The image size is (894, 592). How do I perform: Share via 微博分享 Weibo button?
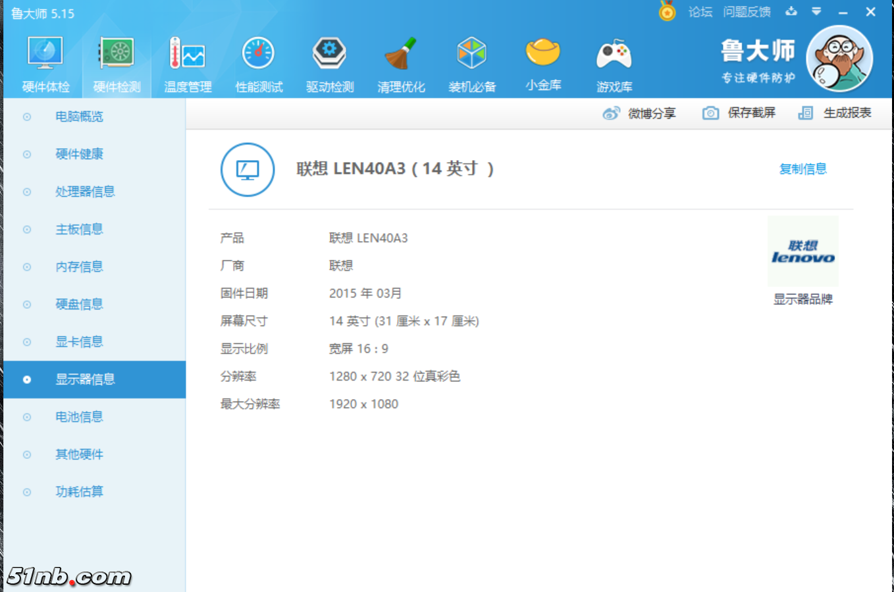click(648, 113)
